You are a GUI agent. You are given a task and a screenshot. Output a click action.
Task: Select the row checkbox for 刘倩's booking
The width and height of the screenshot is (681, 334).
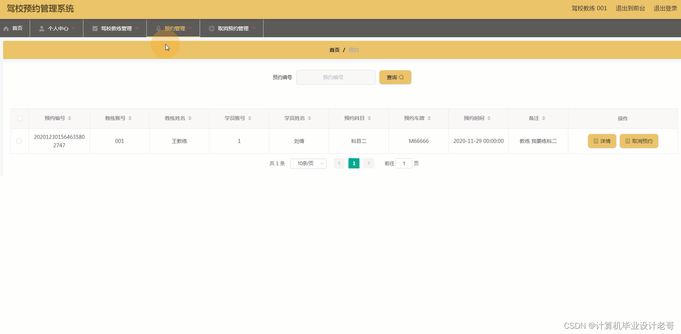coord(19,141)
